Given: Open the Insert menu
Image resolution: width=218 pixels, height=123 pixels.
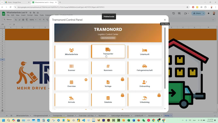Looking at the screenshot, I should (23, 15).
